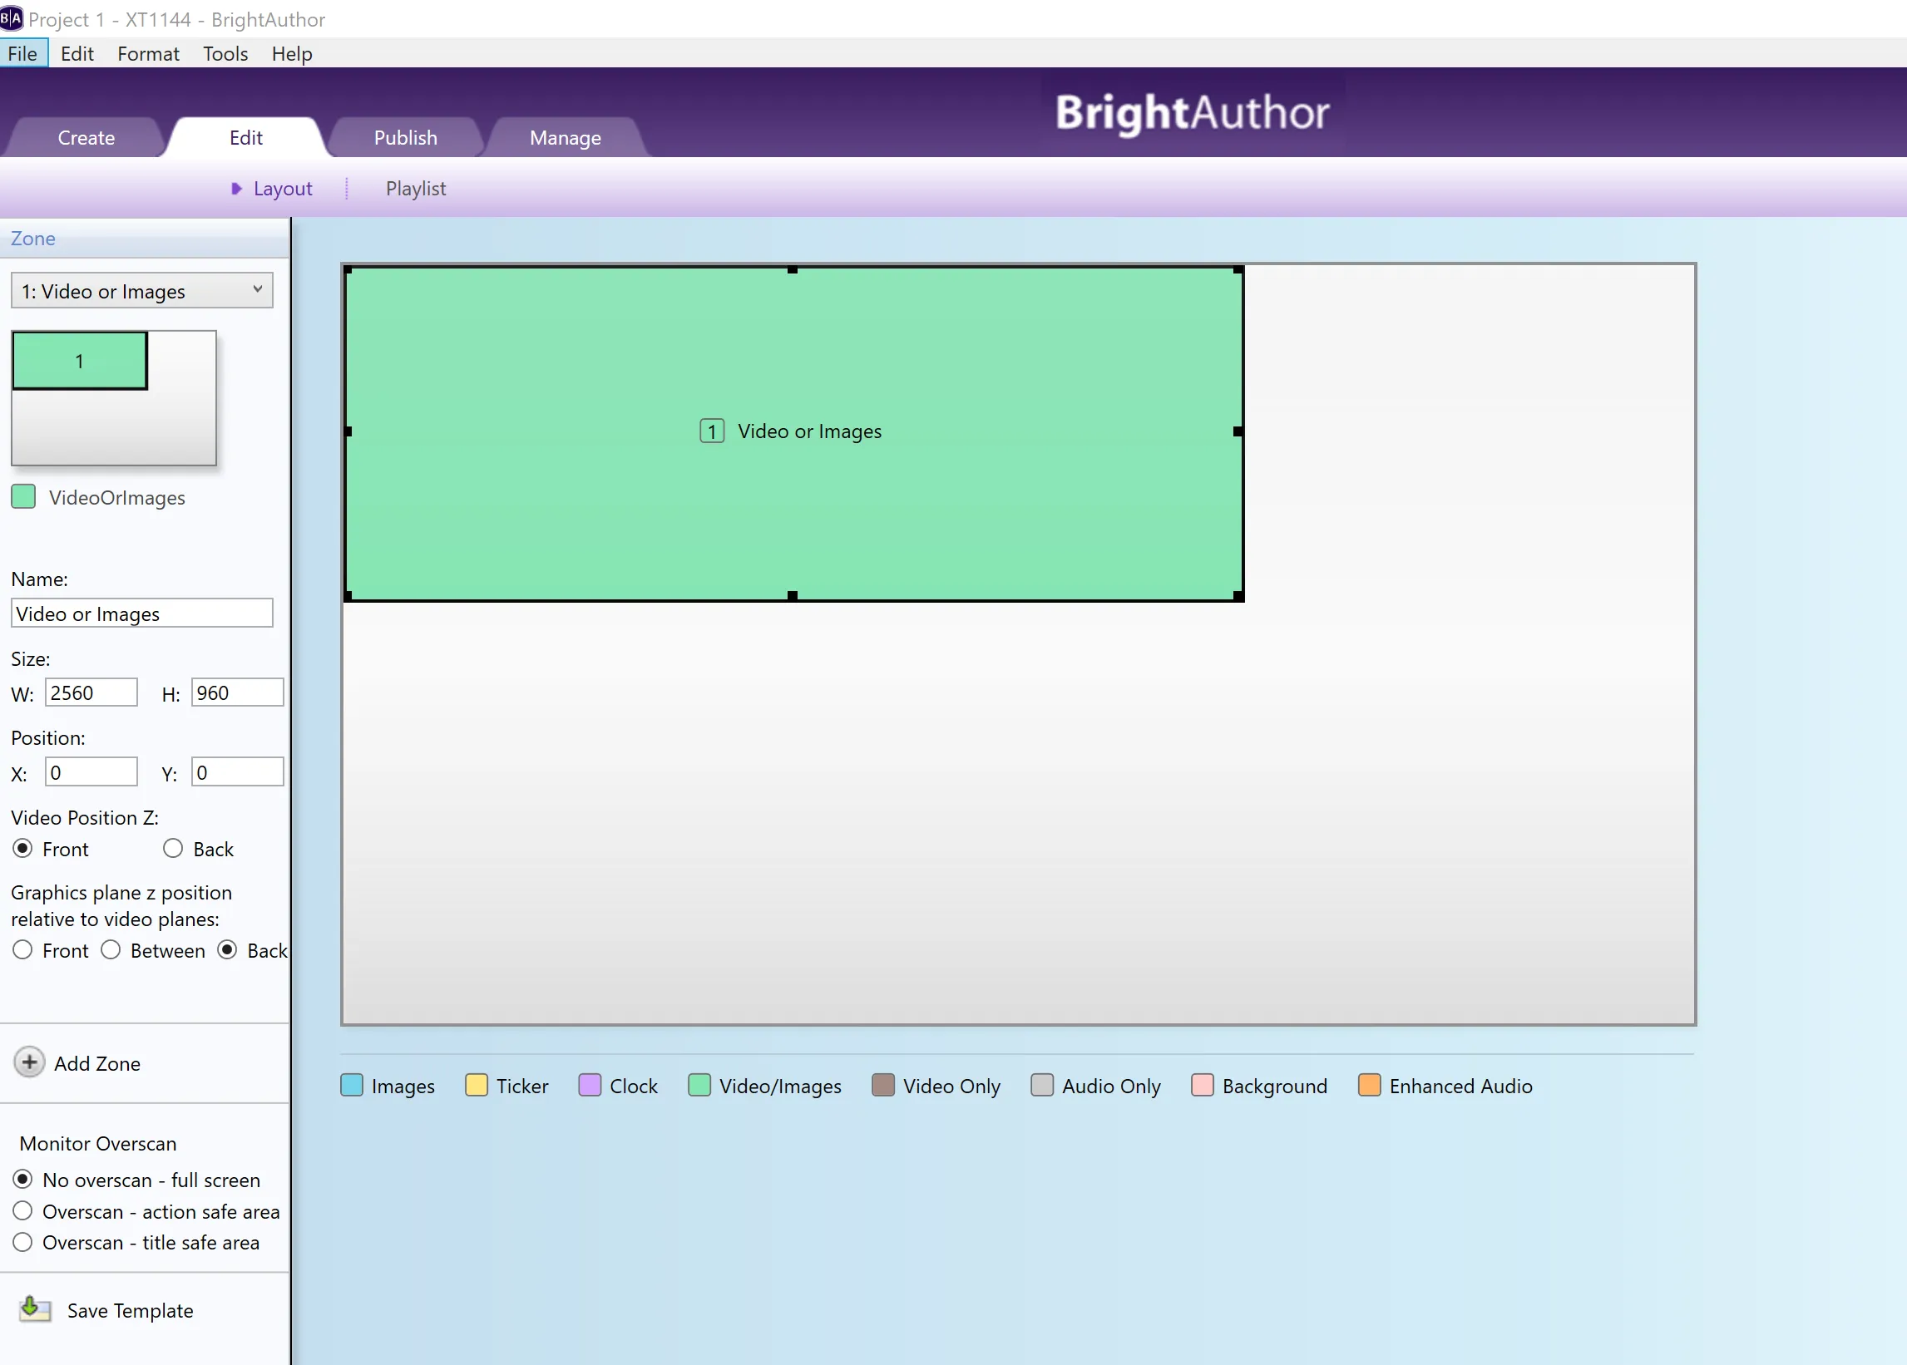Image resolution: width=1907 pixels, height=1365 pixels.
Task: Open the Tools menu
Action: (225, 54)
